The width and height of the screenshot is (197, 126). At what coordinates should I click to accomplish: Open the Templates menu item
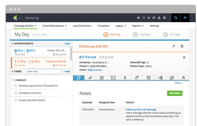coord(103,26)
